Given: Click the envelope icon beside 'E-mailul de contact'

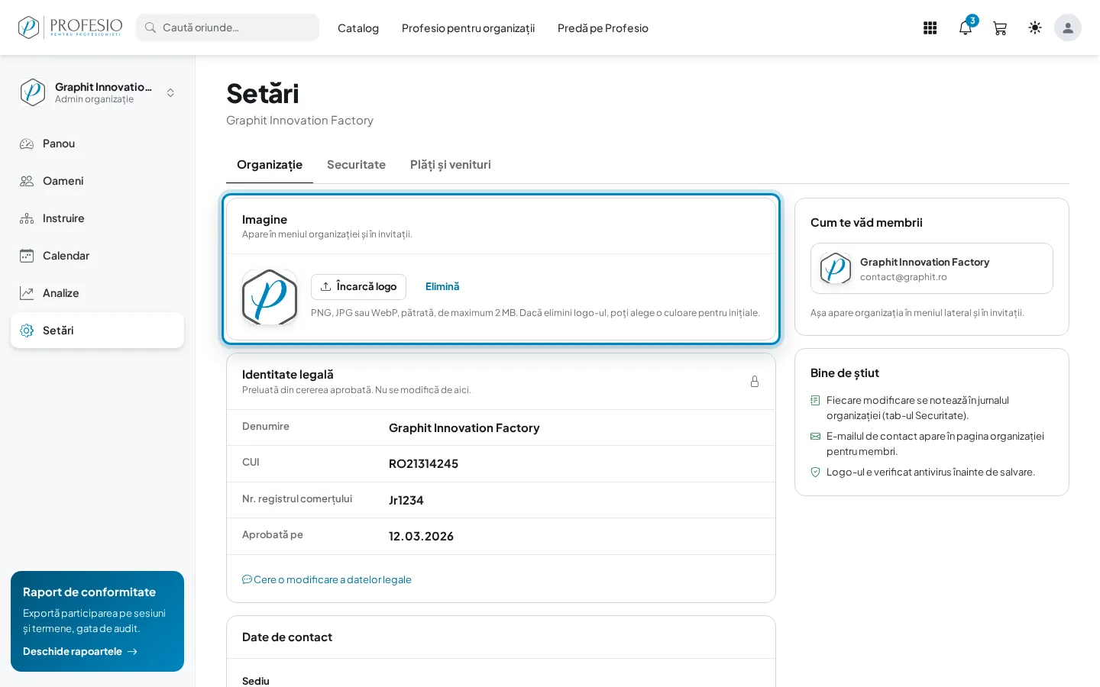Looking at the screenshot, I should (x=815, y=437).
